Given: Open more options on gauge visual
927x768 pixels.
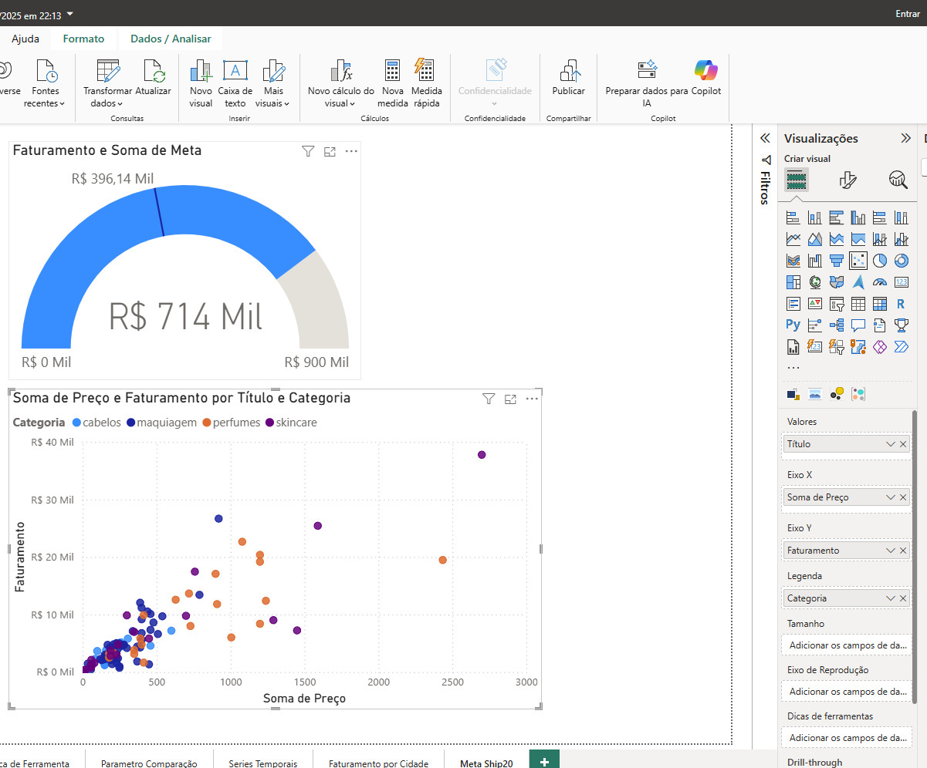Looking at the screenshot, I should coord(351,151).
